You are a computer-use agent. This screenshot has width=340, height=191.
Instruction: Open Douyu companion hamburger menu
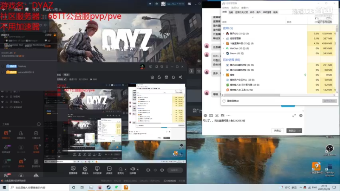pyautogui.click(x=167, y=67)
